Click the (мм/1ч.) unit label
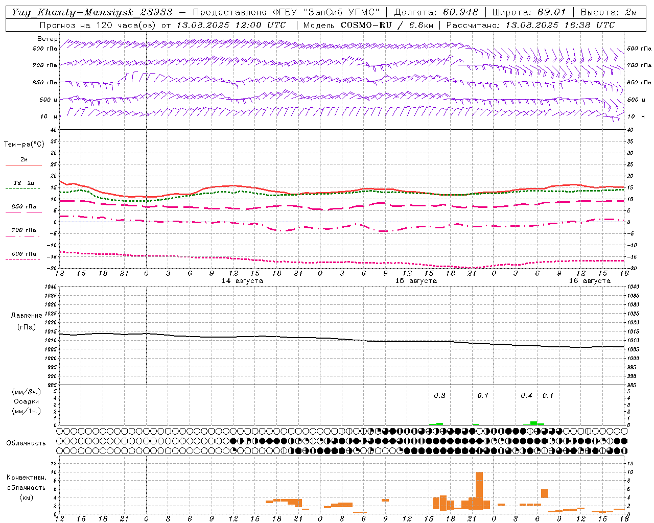 [27, 411]
